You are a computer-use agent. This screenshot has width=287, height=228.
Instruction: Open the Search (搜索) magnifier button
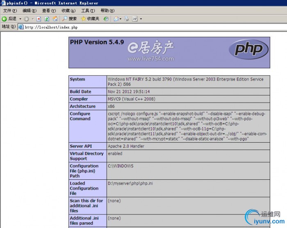(x=69, y=19)
